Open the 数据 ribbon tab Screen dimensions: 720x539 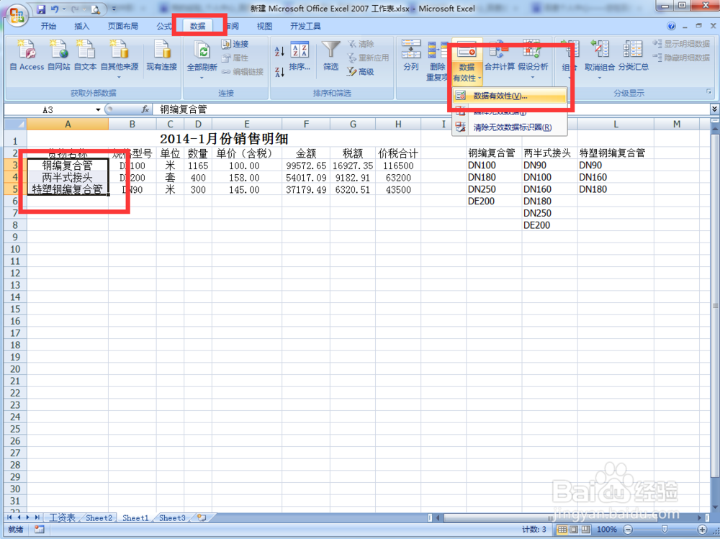click(x=198, y=26)
